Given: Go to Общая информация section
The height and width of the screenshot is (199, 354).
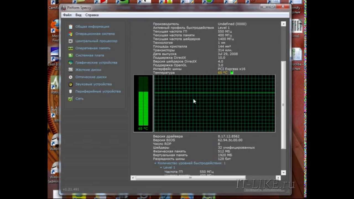Looking at the screenshot, I should click(92, 27).
